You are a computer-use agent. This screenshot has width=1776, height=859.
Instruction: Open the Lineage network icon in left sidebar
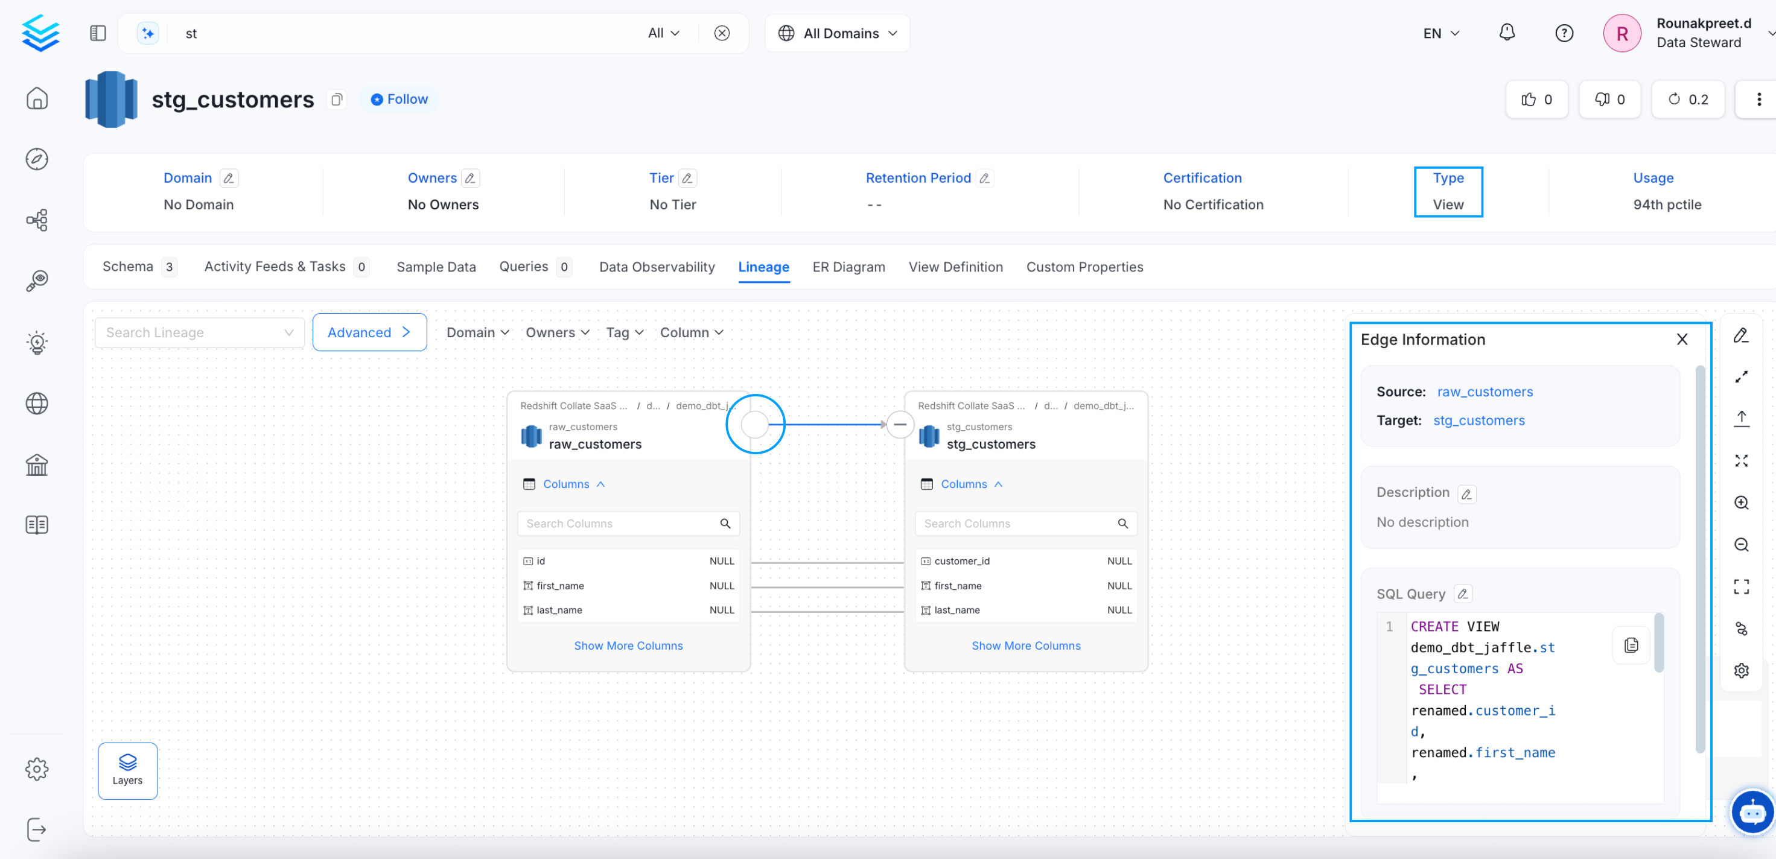(x=37, y=219)
